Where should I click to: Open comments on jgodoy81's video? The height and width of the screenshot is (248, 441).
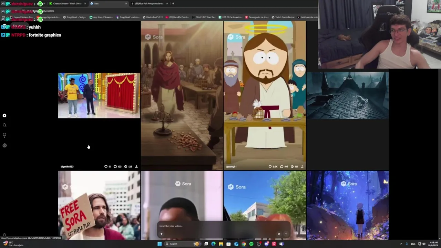[281, 166]
